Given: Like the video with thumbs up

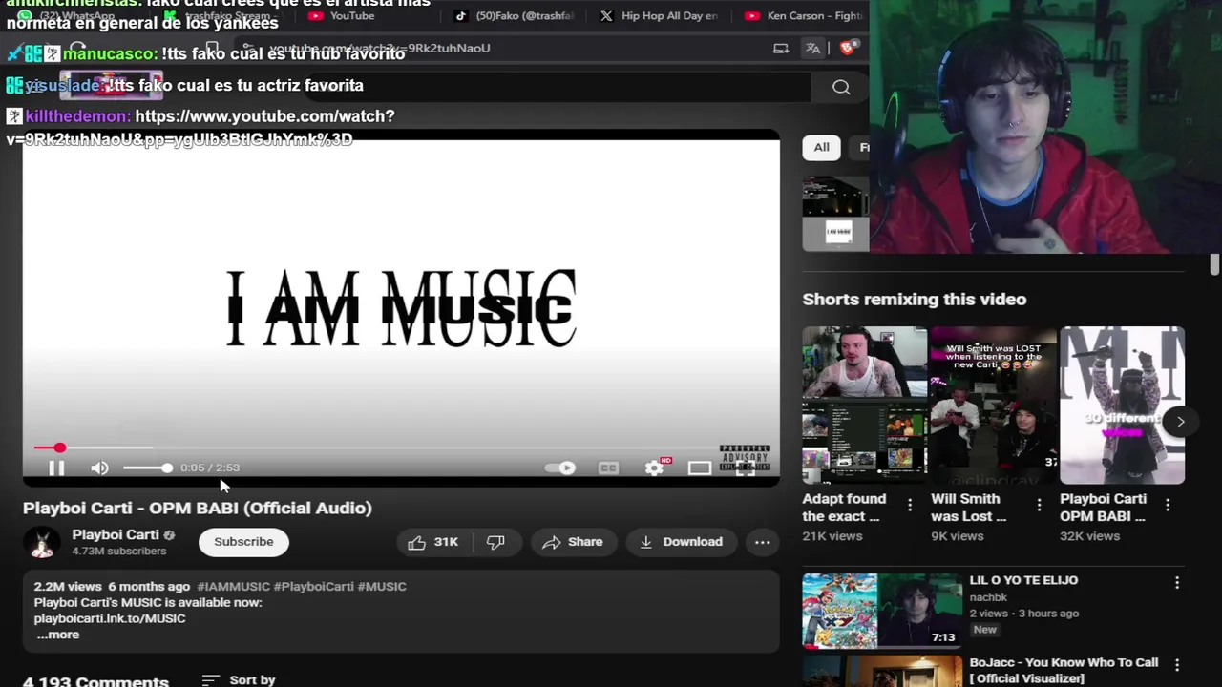Looking at the screenshot, I should [x=433, y=542].
